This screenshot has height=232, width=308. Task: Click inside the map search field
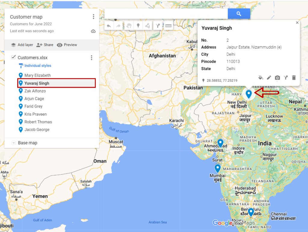(165, 14)
